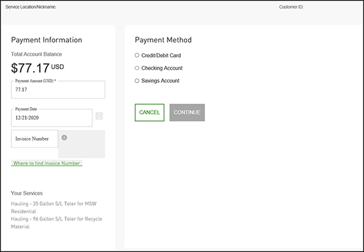Viewport: 364px width, 252px height.
Task: Click the Invoice Number info icon
Action: (x=64, y=138)
